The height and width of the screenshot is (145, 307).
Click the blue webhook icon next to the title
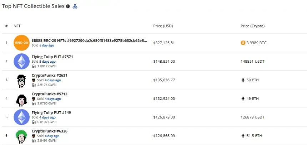point(75,6)
